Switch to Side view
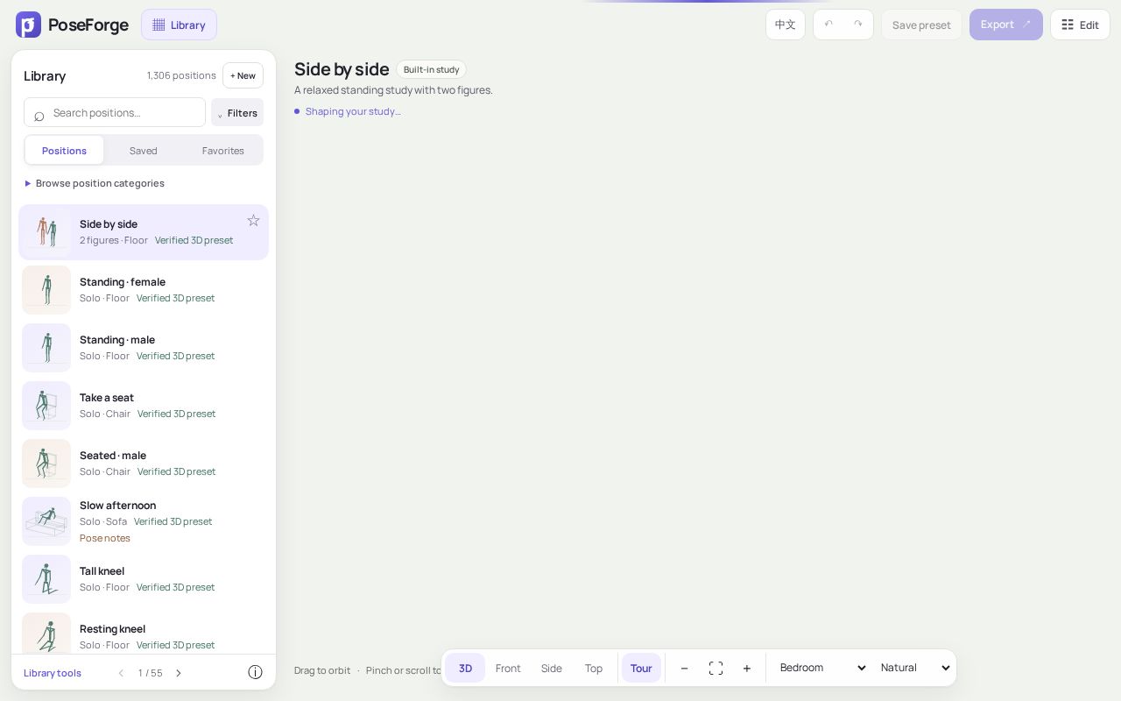 [552, 668]
